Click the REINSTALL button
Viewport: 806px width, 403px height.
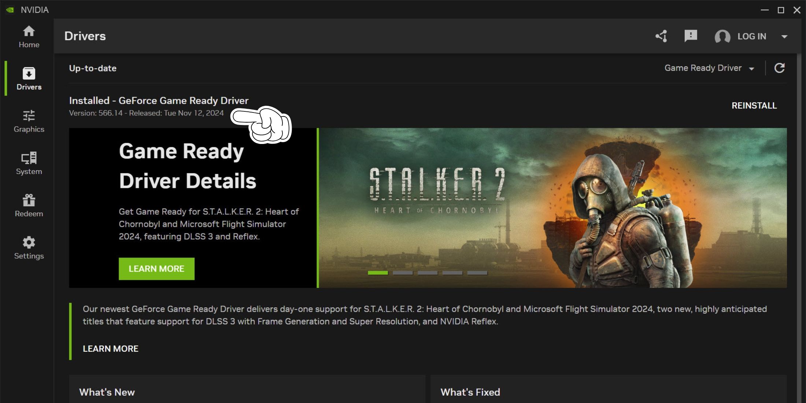coord(754,106)
